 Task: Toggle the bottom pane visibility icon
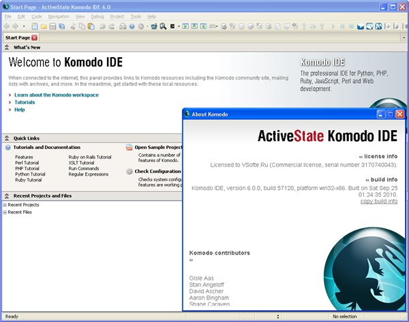pos(194,27)
